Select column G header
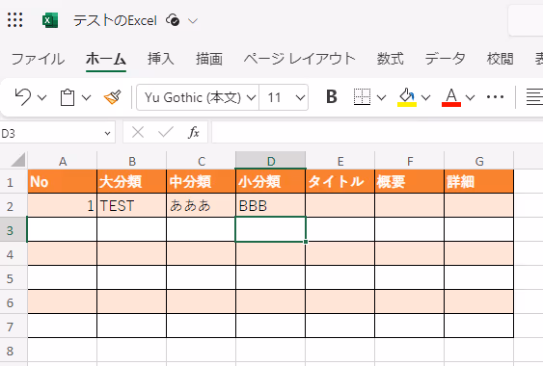Image resolution: width=543 pixels, height=366 pixels. (x=479, y=161)
